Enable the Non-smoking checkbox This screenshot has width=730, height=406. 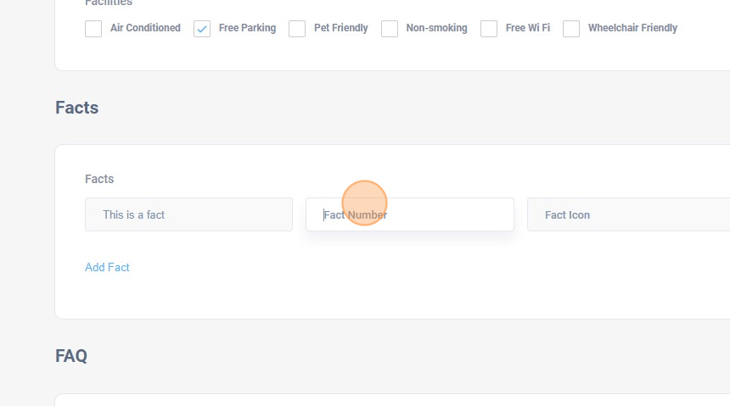(390, 29)
